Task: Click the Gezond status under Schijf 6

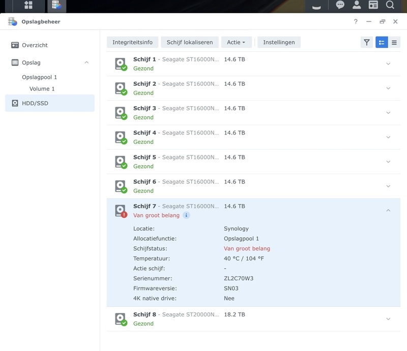Action: point(143,191)
